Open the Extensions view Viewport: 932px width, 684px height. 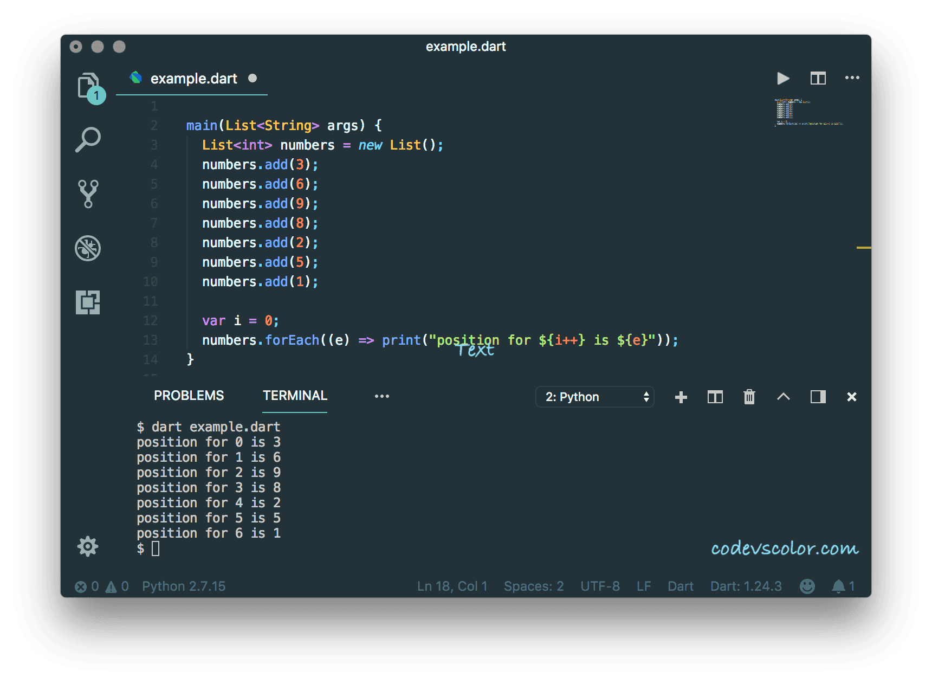tap(88, 302)
